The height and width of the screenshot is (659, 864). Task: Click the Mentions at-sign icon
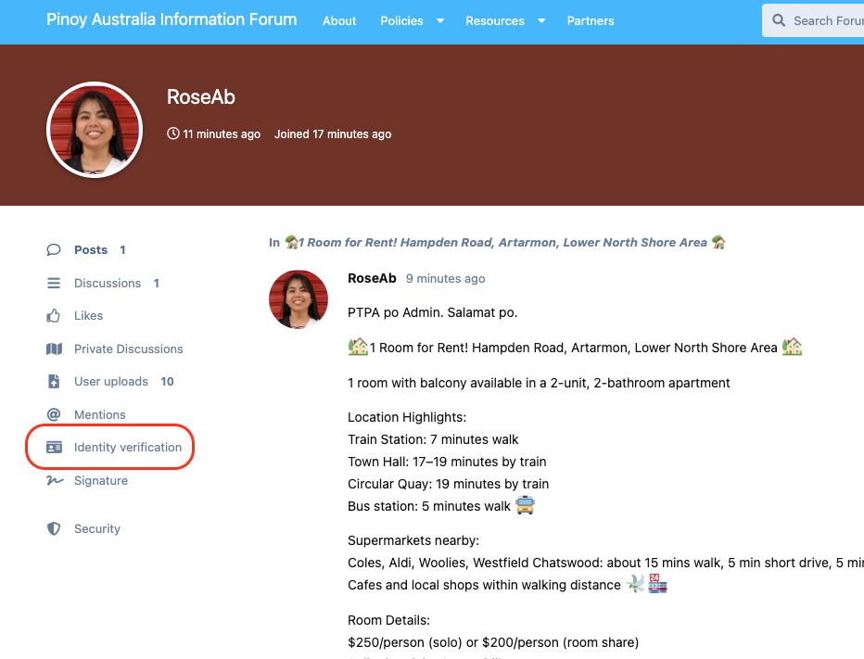tap(54, 415)
